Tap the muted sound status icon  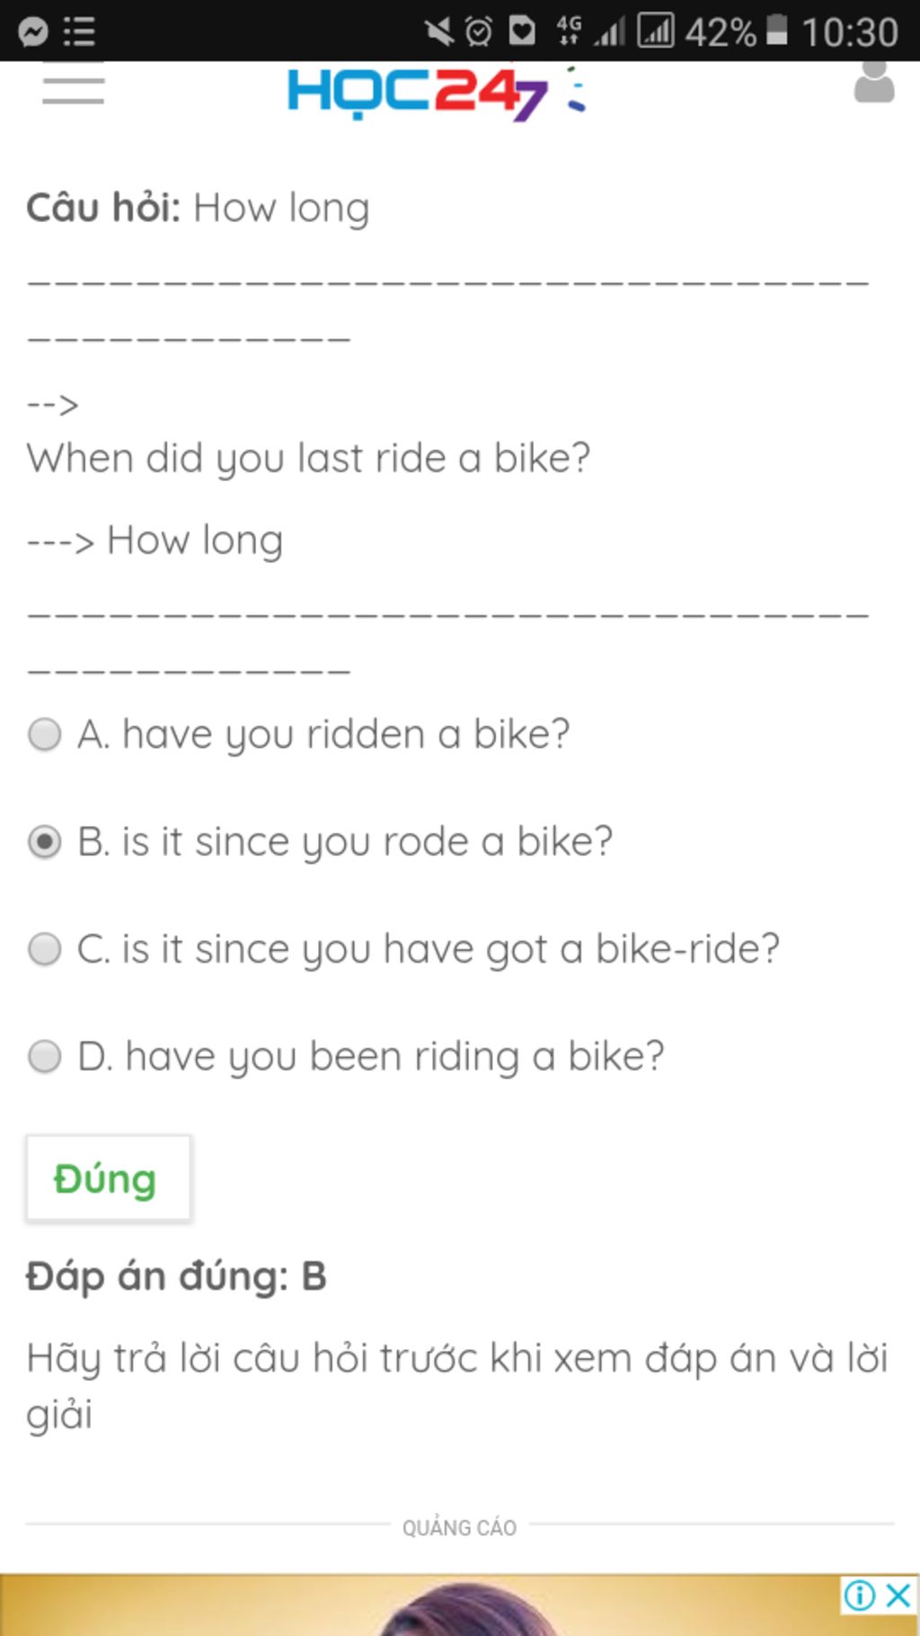pyautogui.click(x=438, y=32)
